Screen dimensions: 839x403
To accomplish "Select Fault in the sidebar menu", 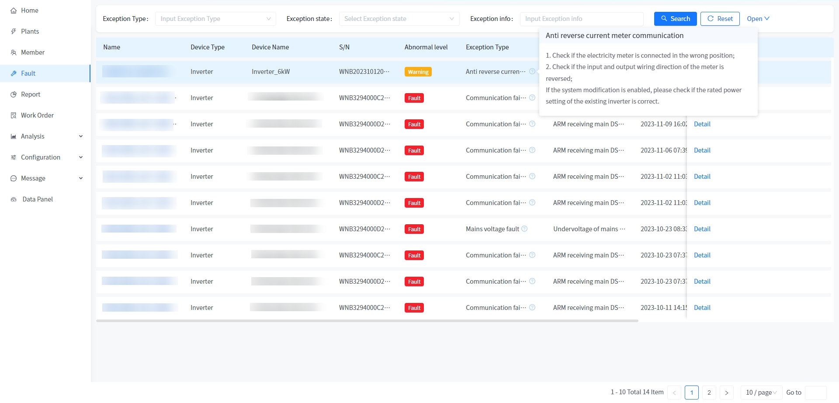I will click(x=28, y=73).
